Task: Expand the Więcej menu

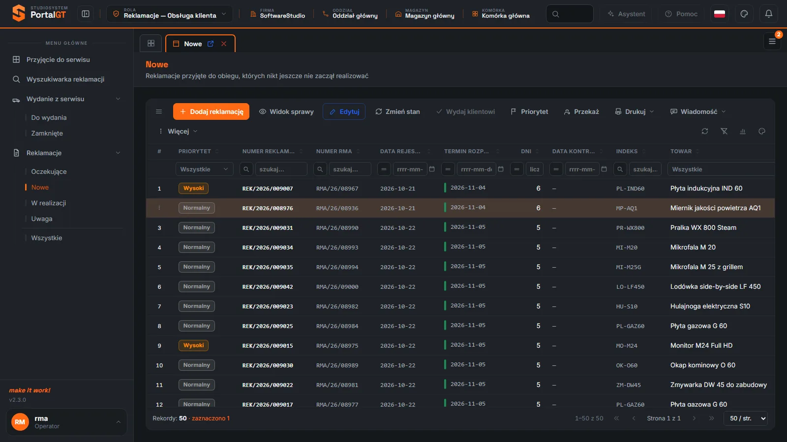Action: (x=178, y=131)
